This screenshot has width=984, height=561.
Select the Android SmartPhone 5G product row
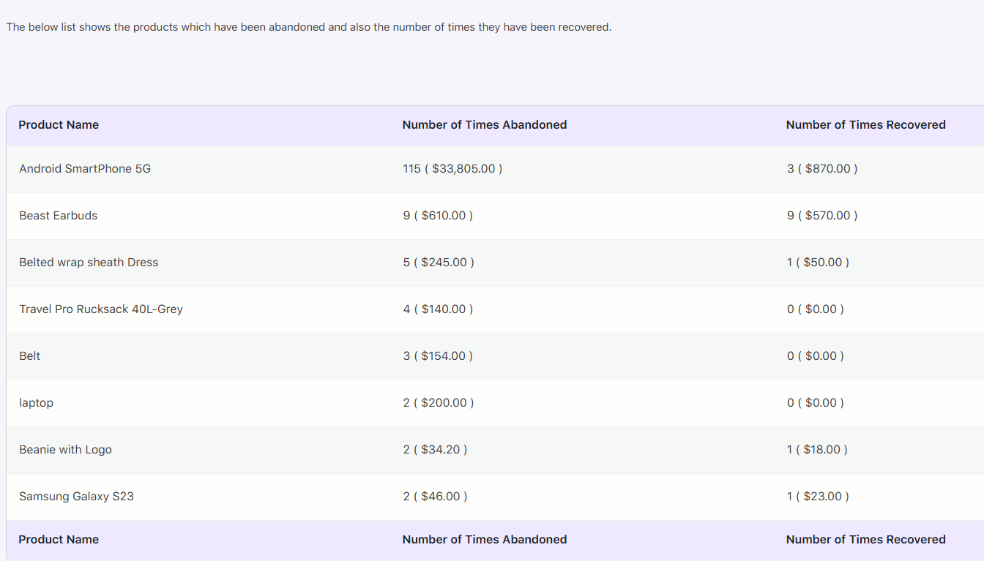tap(495, 169)
